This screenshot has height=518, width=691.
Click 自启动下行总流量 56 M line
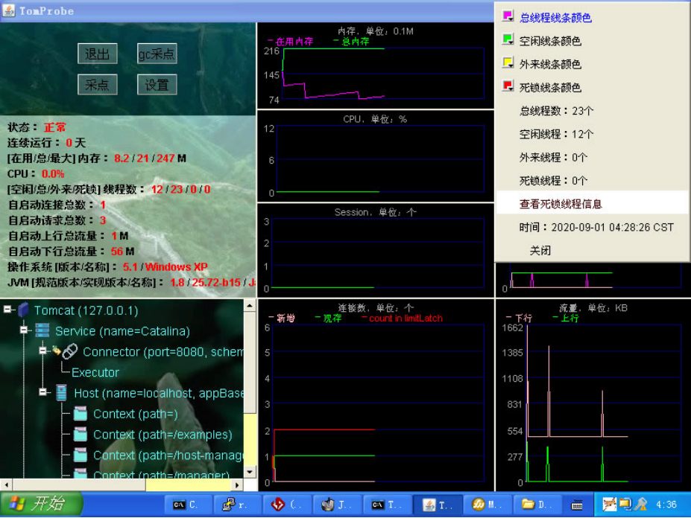coord(71,252)
